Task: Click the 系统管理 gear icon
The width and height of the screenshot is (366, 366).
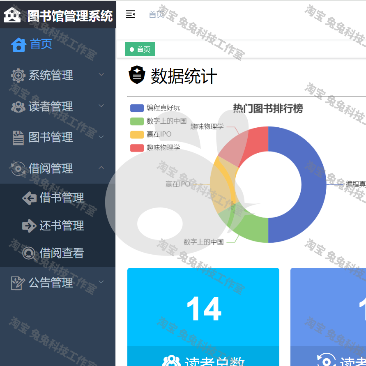Action: click(18, 76)
